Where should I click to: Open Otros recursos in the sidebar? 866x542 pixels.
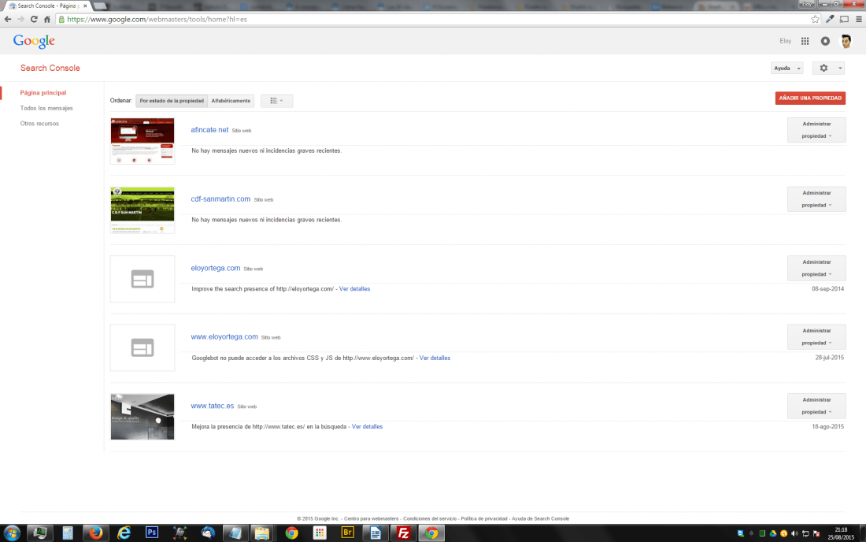click(39, 124)
